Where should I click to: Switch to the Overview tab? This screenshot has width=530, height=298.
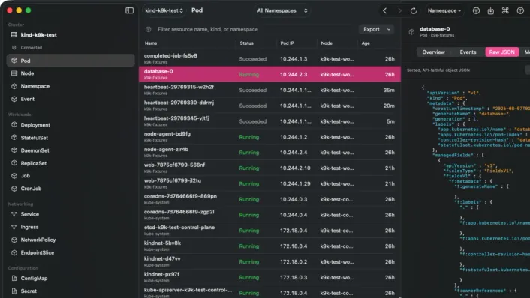pos(433,52)
